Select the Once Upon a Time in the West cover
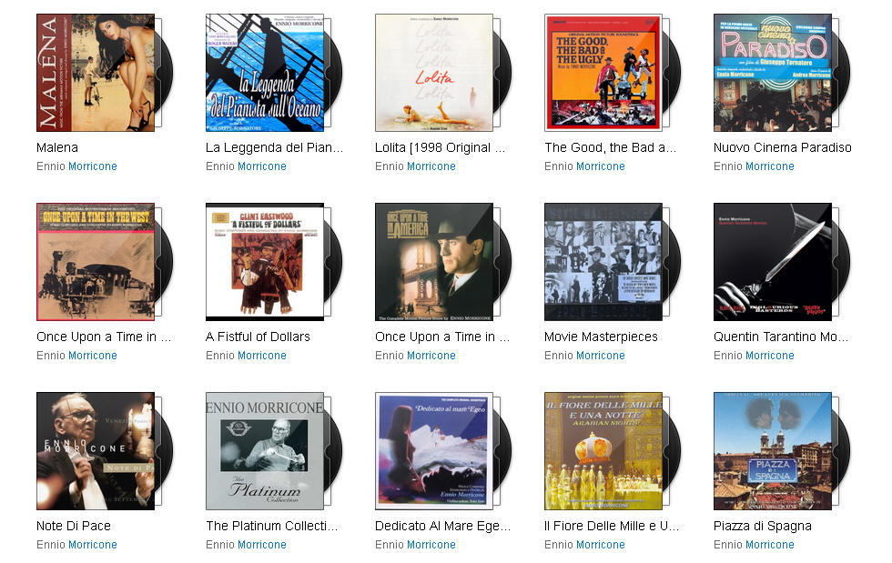The width and height of the screenshot is (892, 563). (96, 262)
